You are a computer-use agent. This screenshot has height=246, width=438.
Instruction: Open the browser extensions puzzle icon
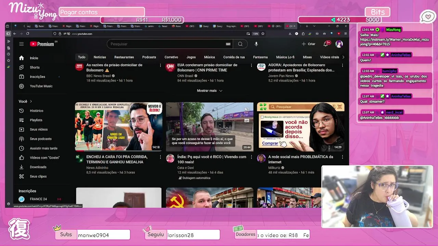303,33
